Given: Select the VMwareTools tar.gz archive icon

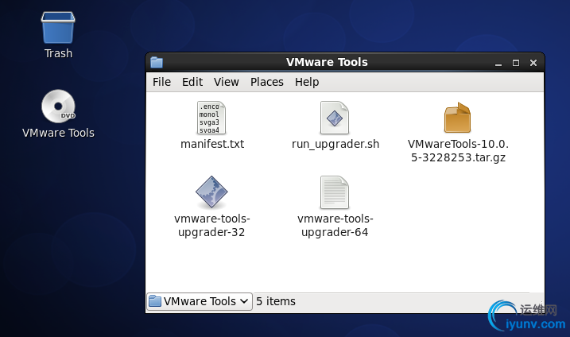Looking at the screenshot, I should click(x=457, y=118).
